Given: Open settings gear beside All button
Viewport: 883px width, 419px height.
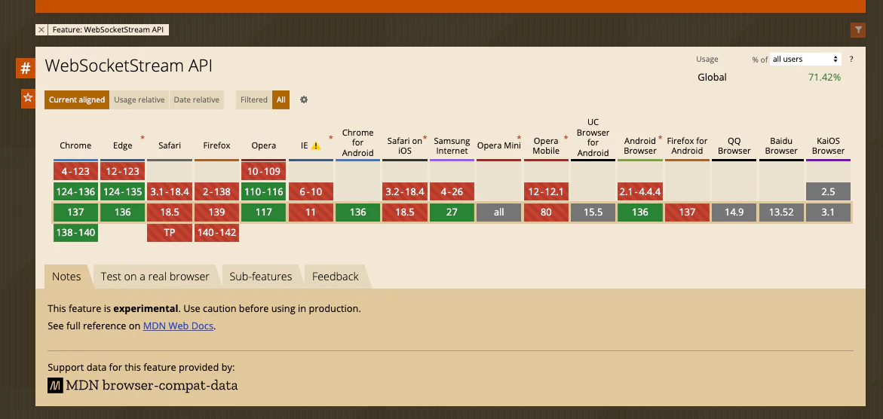Looking at the screenshot, I should click(x=304, y=99).
